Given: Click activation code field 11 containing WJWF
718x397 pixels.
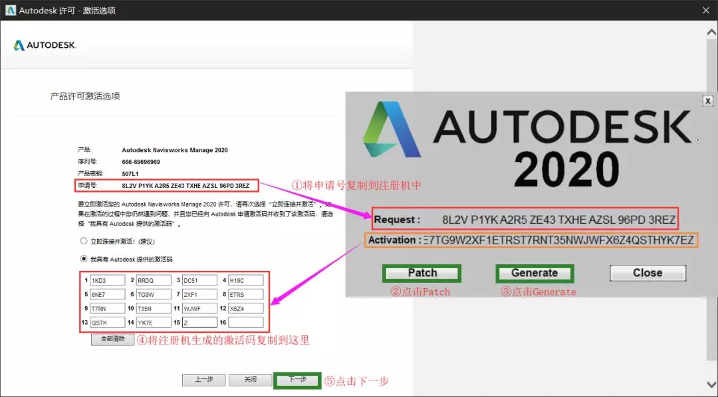Looking at the screenshot, I should click(199, 308).
